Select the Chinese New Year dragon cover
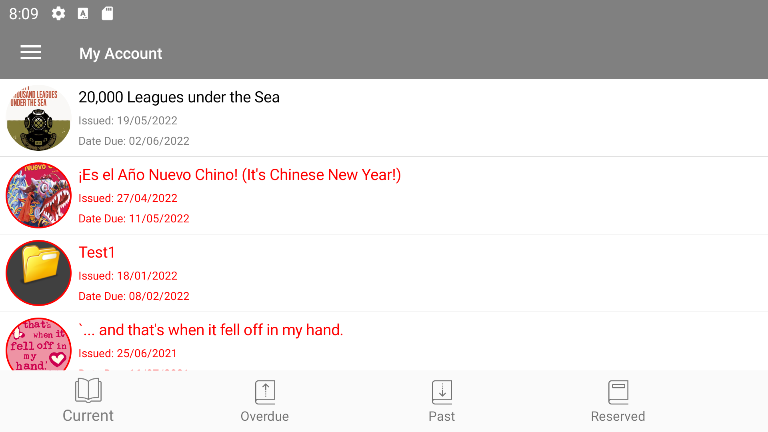This screenshot has width=768, height=432. (38, 196)
